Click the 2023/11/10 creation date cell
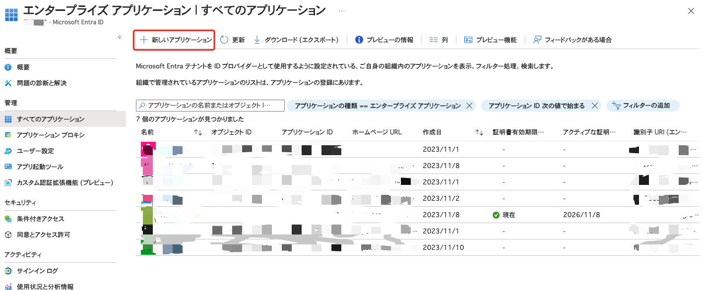Screen dimensions: 703x290 tap(443, 247)
